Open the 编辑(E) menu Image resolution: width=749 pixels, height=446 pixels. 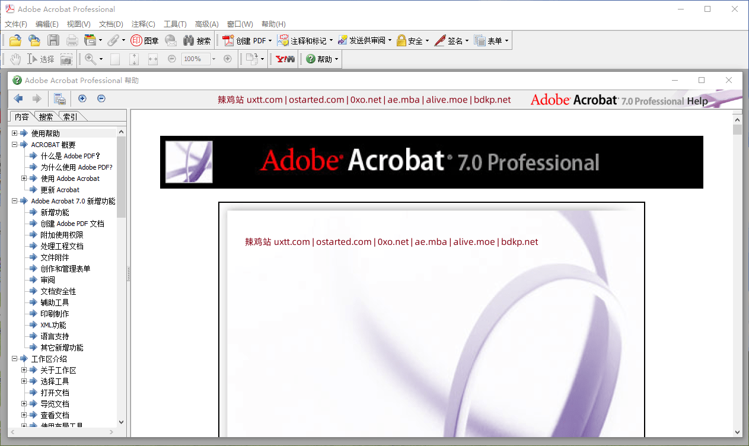click(x=47, y=24)
